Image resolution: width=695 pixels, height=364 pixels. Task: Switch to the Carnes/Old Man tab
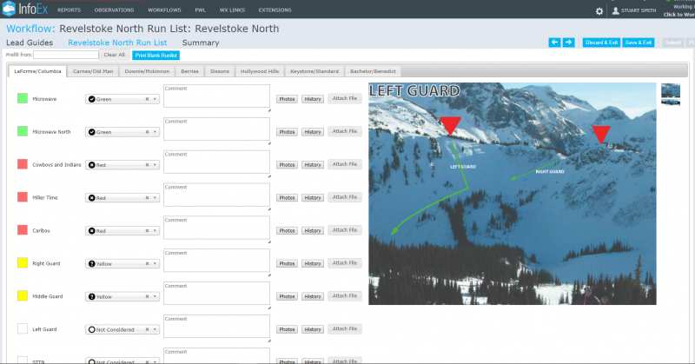[x=93, y=71]
